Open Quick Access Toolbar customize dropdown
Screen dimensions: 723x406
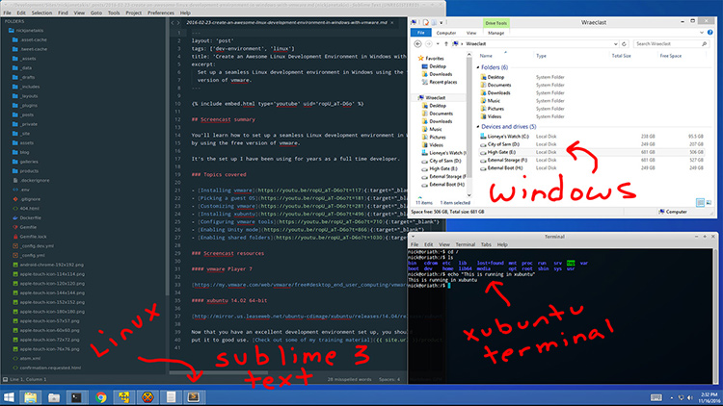442,22
